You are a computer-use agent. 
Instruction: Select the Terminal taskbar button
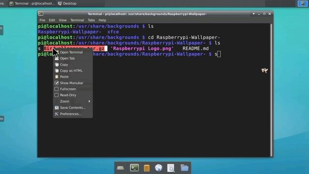pyautogui.click(x=32, y=3)
